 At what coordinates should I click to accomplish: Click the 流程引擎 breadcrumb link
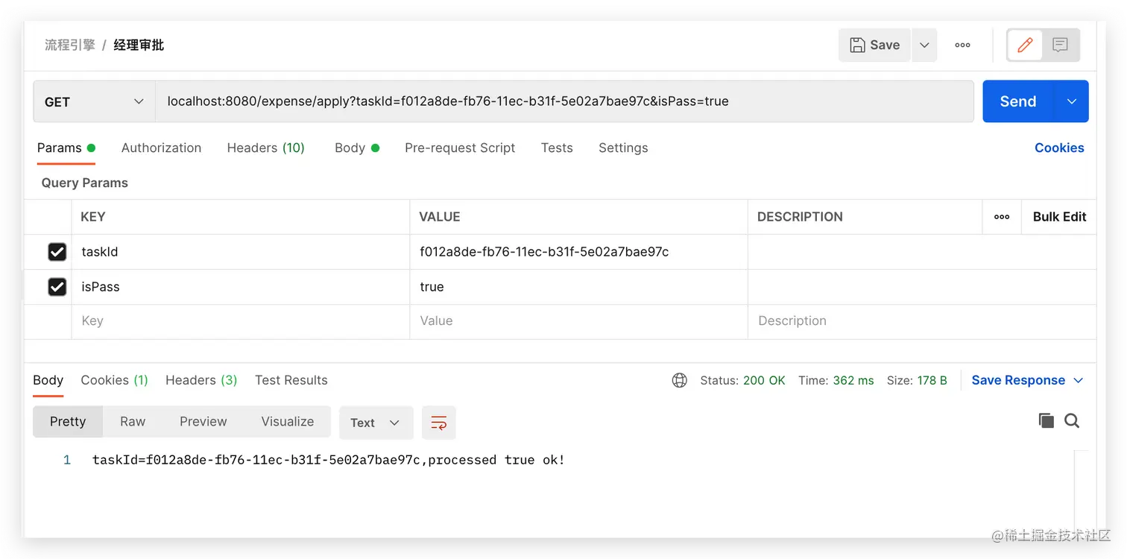point(70,45)
